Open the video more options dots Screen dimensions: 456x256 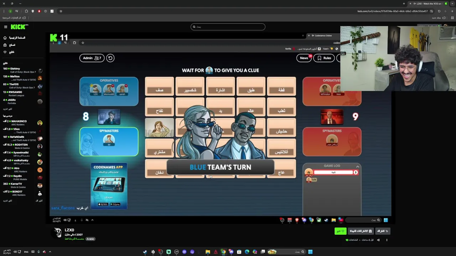387,240
